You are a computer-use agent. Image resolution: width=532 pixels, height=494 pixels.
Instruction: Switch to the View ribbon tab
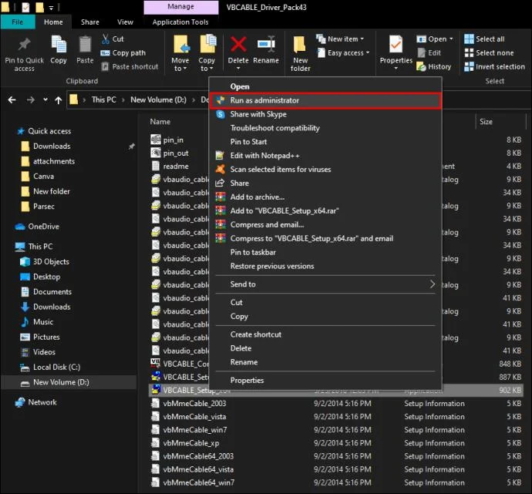coord(125,22)
